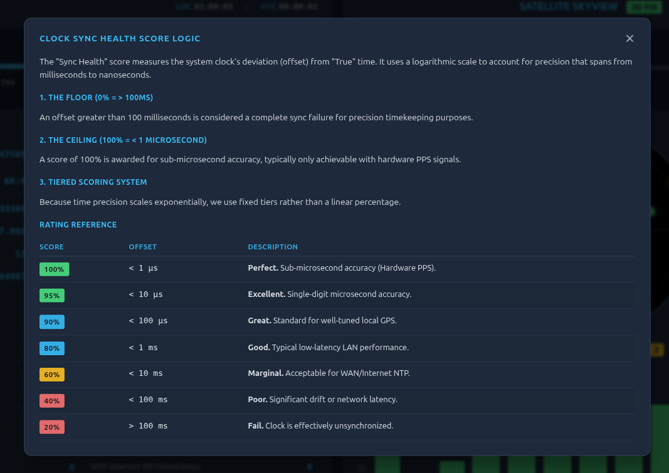Click the green 100% score badge
Image resolution: width=669 pixels, height=473 pixels.
pyautogui.click(x=54, y=269)
